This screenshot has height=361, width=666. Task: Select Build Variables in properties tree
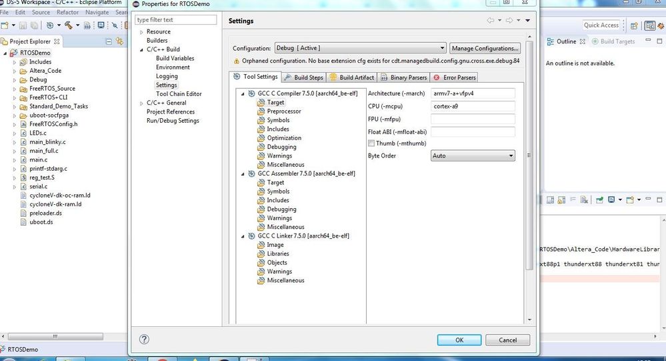point(175,58)
